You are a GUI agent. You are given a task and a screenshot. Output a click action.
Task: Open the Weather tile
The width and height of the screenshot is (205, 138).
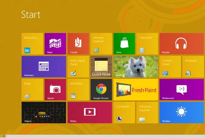(182, 113)
